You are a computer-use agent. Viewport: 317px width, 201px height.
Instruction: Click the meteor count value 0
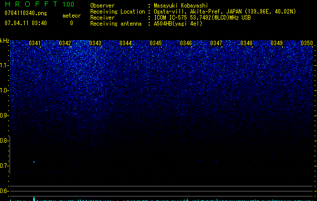click(x=72, y=23)
